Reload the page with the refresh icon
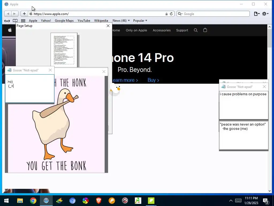Screen dimensions: 274x206 [171, 14]
